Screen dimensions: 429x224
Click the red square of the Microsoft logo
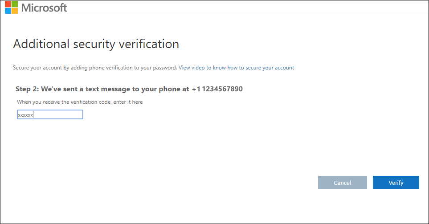[8, 4]
